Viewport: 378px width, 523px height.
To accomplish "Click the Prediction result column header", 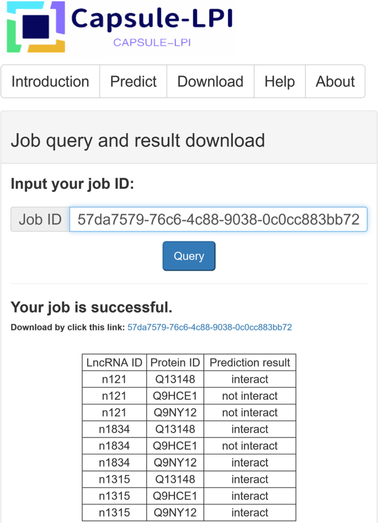I will click(250, 363).
